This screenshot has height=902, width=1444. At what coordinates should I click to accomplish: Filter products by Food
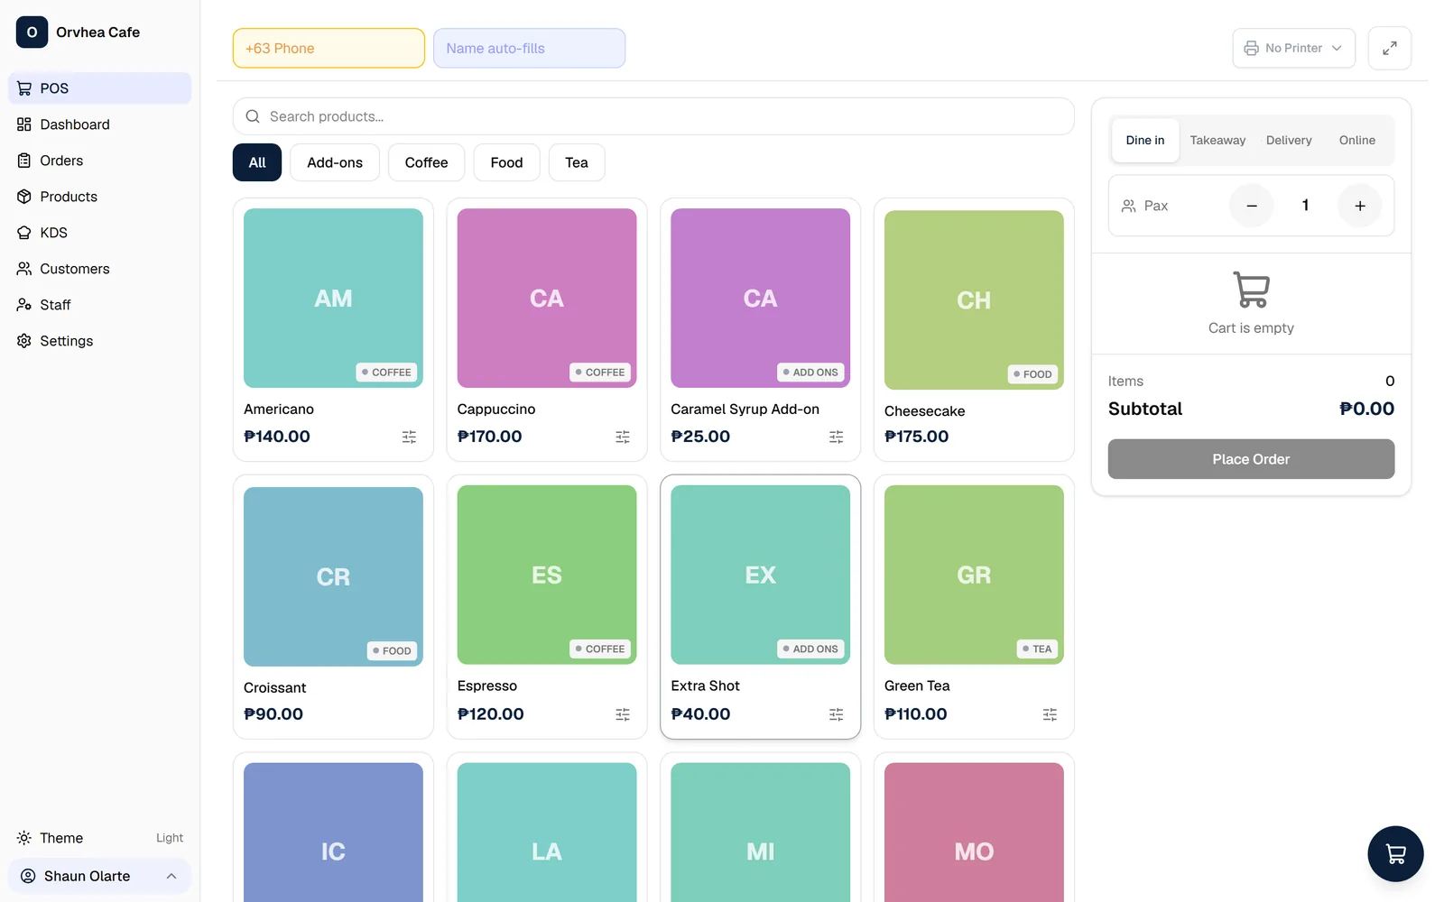pyautogui.click(x=506, y=162)
